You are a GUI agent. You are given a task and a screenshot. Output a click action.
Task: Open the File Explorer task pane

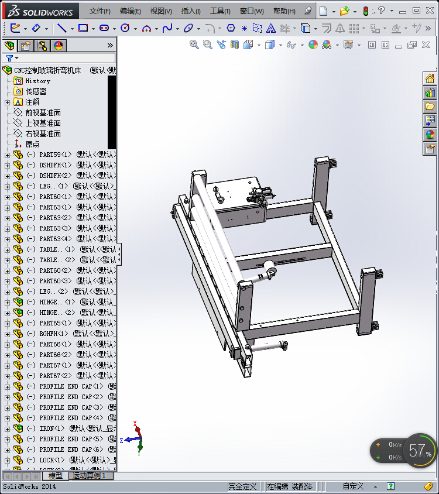point(430,107)
